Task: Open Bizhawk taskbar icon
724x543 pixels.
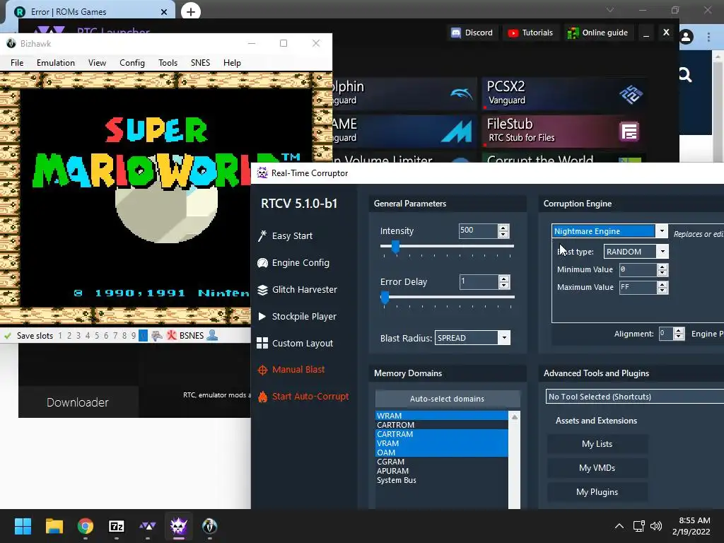Action: (x=209, y=526)
